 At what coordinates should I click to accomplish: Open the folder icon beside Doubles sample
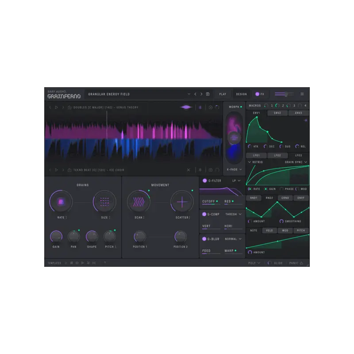click(69, 108)
